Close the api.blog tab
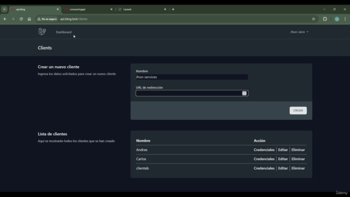 pyautogui.click(x=57, y=9)
